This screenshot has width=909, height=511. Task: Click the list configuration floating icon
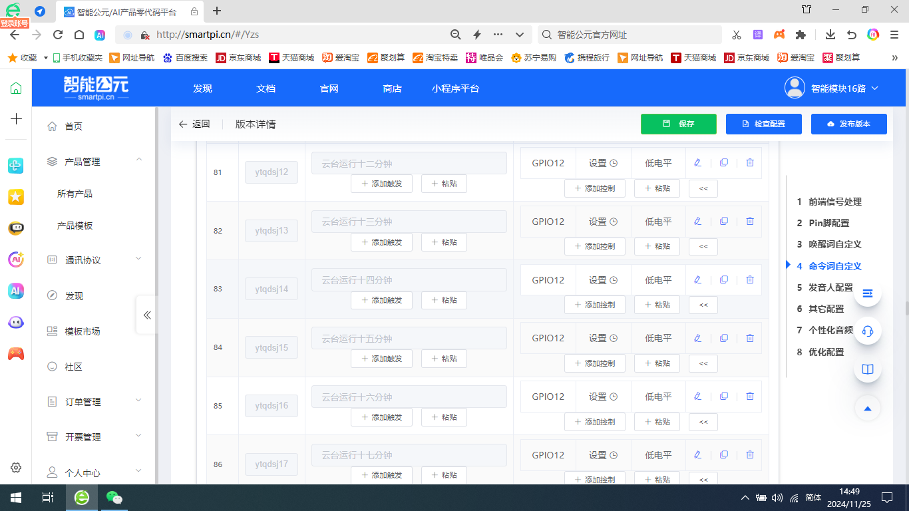(867, 293)
